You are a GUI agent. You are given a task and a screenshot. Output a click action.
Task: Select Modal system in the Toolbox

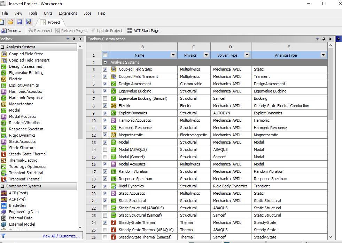pyautogui.click(x=14, y=110)
